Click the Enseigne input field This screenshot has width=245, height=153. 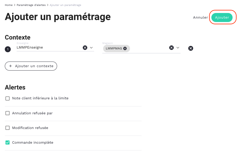pos(48,48)
